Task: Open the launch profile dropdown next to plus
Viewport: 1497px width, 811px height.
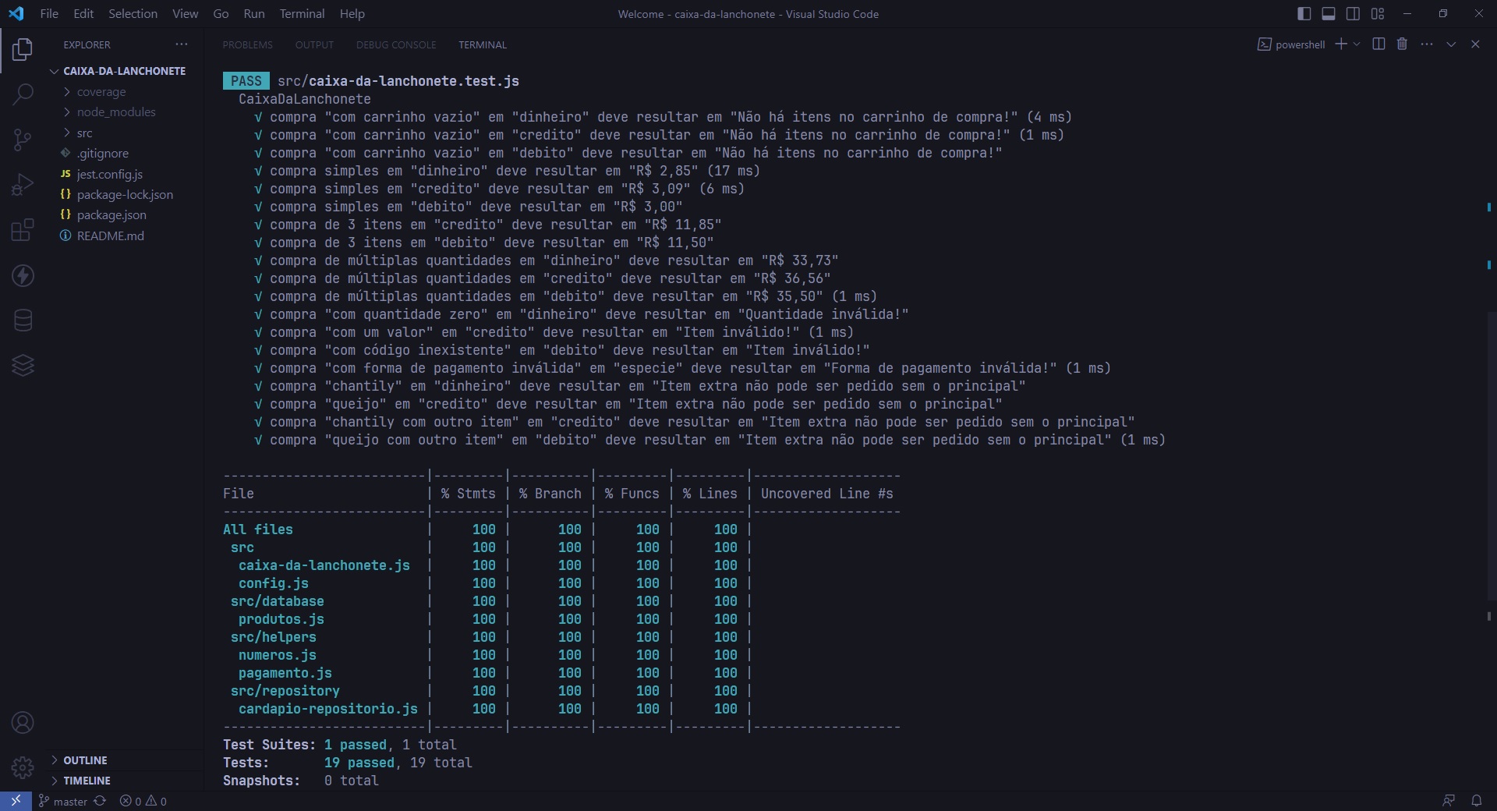Action: (x=1357, y=44)
